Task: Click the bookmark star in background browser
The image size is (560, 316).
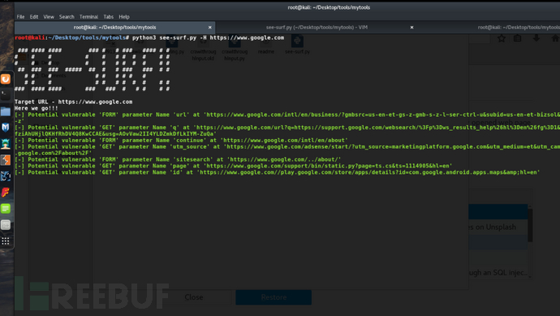Action: coord(502,38)
